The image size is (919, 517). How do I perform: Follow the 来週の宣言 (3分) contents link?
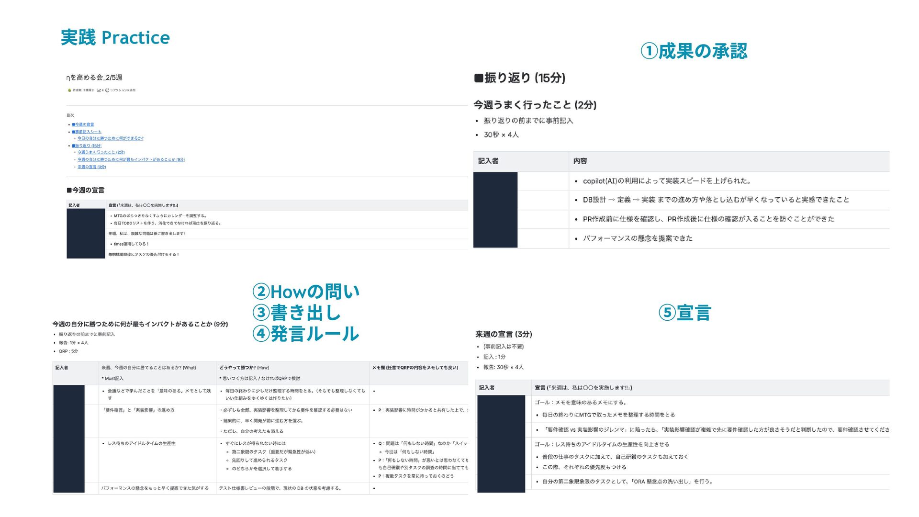(92, 167)
